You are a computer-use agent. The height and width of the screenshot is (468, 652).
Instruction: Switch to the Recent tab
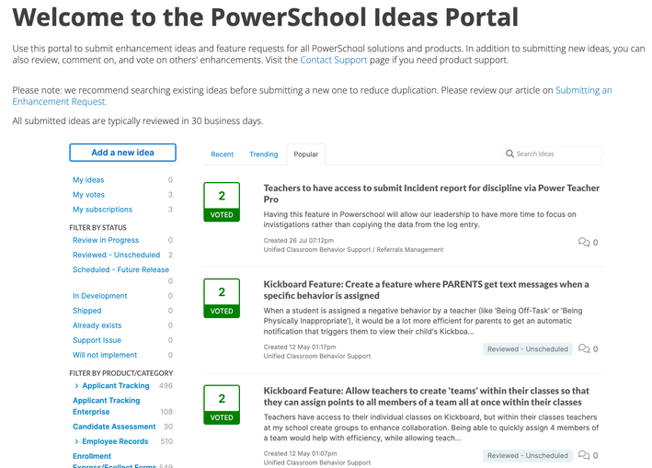[x=223, y=154]
